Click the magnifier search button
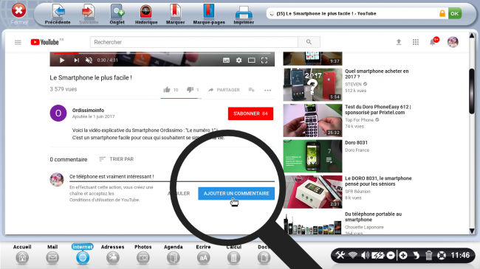Image resolution: width=480 pixels, height=269 pixels. (x=309, y=42)
